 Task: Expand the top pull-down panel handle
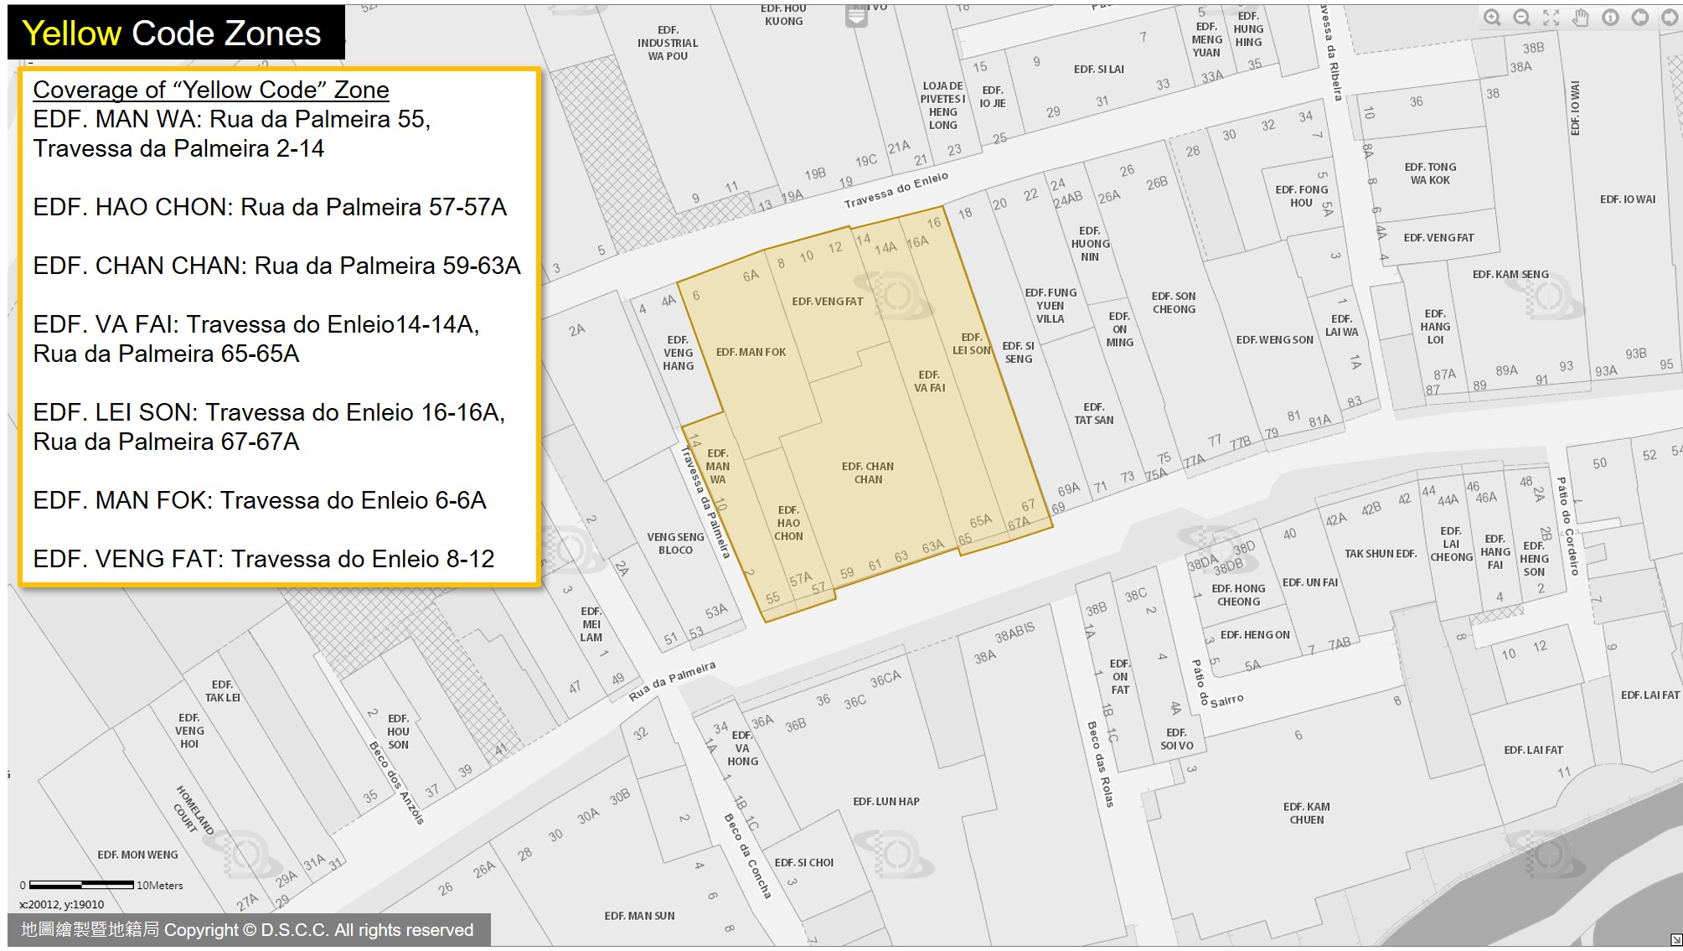[x=856, y=16]
